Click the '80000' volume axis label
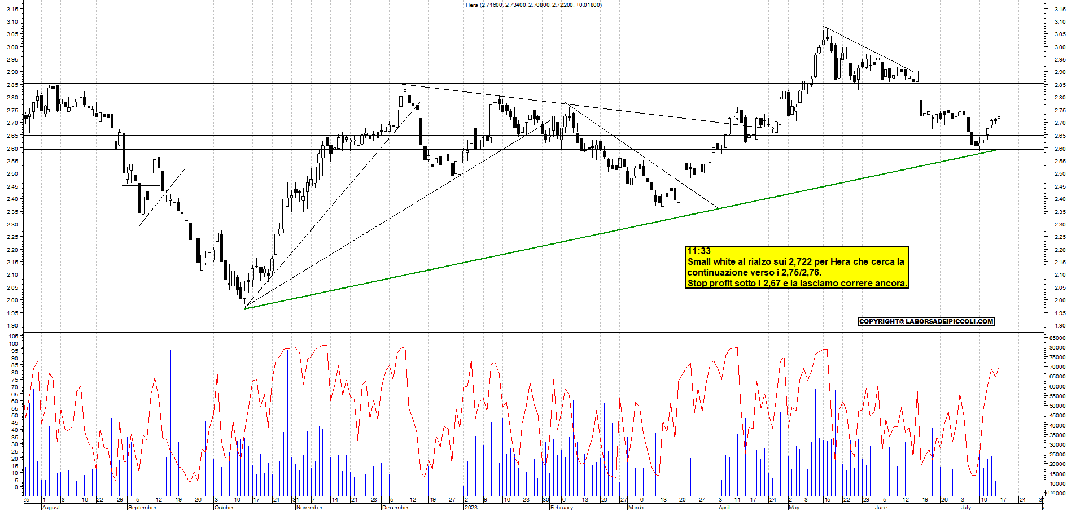Viewport: 1067px width, 510px height. coord(1057,348)
